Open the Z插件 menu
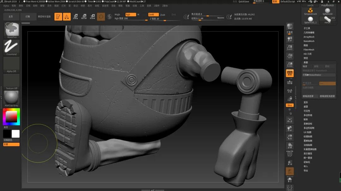 157,6
